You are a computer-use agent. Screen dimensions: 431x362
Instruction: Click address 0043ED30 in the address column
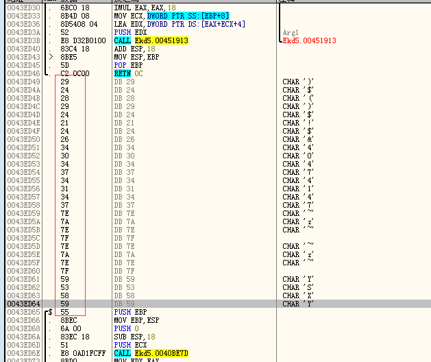pyautogui.click(x=20, y=8)
